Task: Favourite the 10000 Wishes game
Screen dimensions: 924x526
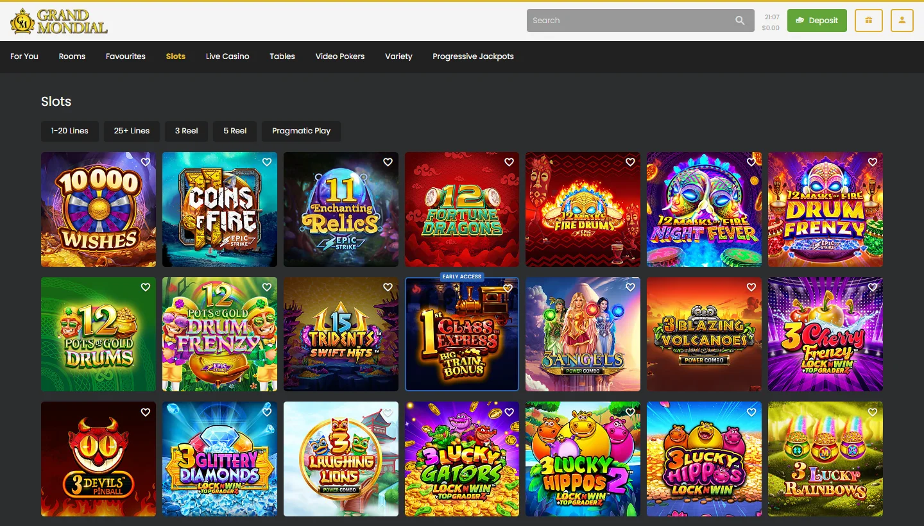Action: pos(146,162)
